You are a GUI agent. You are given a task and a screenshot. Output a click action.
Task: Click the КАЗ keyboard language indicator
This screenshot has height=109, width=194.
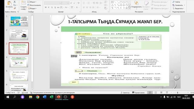pyautogui.click(x=179, y=97)
